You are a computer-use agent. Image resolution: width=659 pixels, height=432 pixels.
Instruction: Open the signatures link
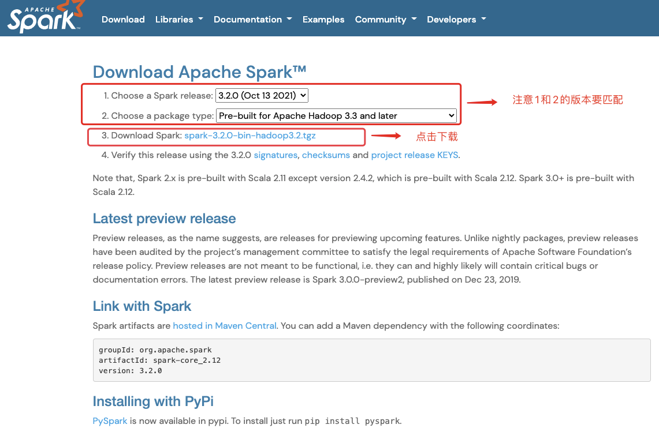(x=275, y=155)
